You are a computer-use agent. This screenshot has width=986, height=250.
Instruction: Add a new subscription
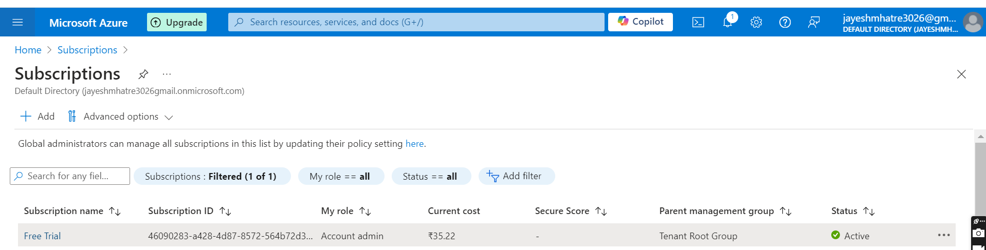38,117
